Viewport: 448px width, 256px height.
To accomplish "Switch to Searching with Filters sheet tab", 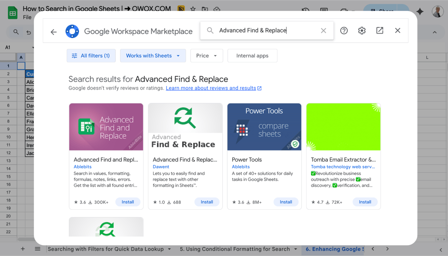I will 105,249.
